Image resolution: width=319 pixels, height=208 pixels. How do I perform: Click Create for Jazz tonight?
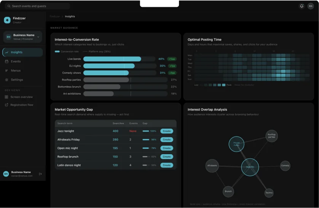tap(167, 131)
